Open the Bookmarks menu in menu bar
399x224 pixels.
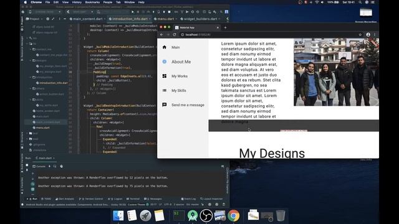pyautogui.click(x=92, y=2)
